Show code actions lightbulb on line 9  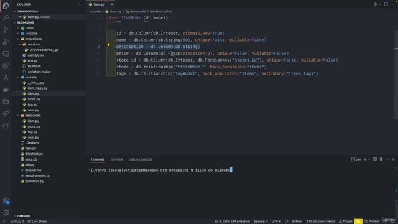coord(108,45)
